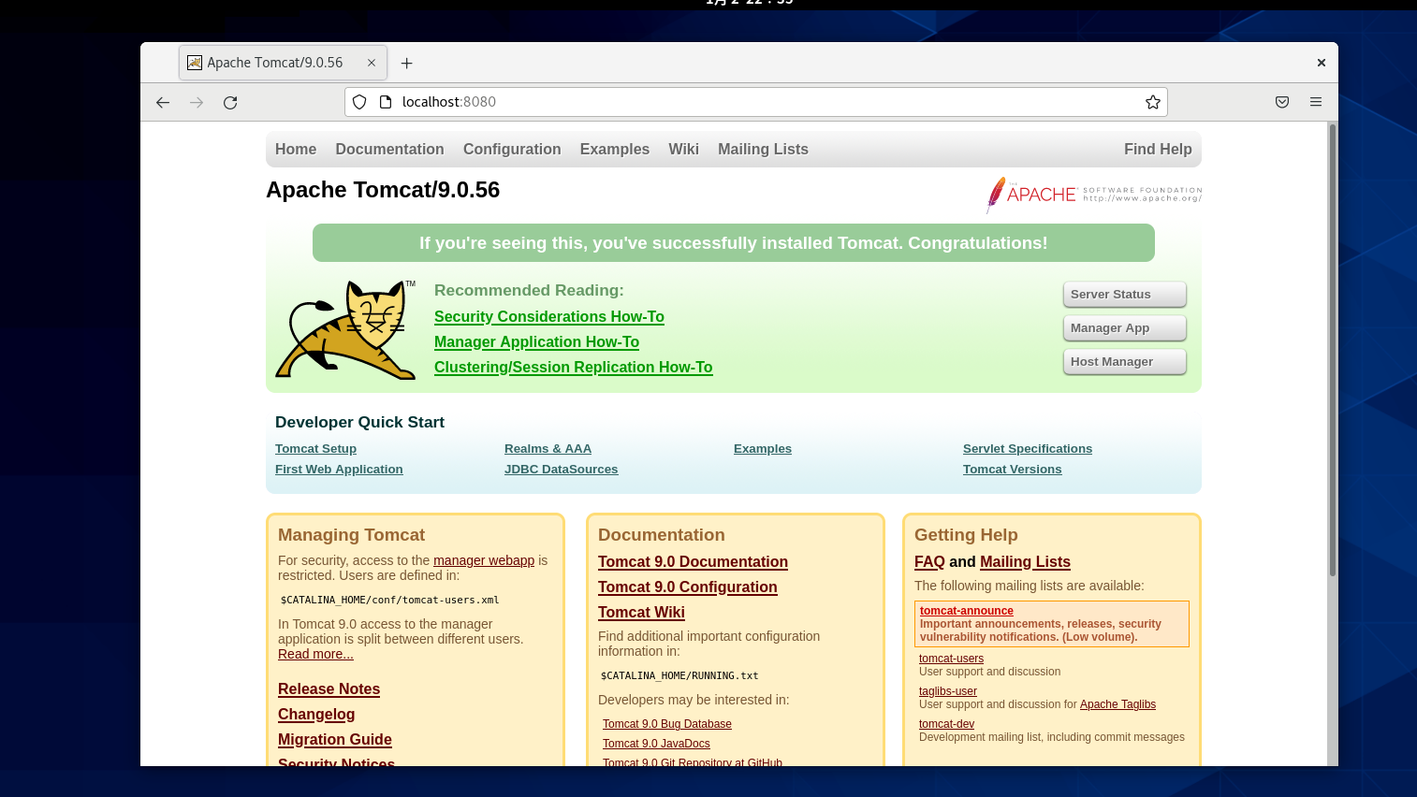Click the page info icon in address bar
This screenshot has height=797, width=1417.
385,102
